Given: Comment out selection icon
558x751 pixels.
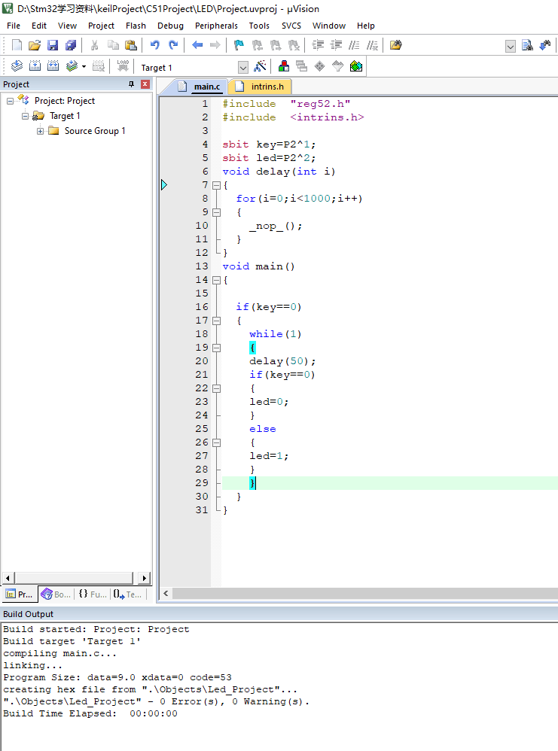Looking at the screenshot, I should tap(354, 45).
